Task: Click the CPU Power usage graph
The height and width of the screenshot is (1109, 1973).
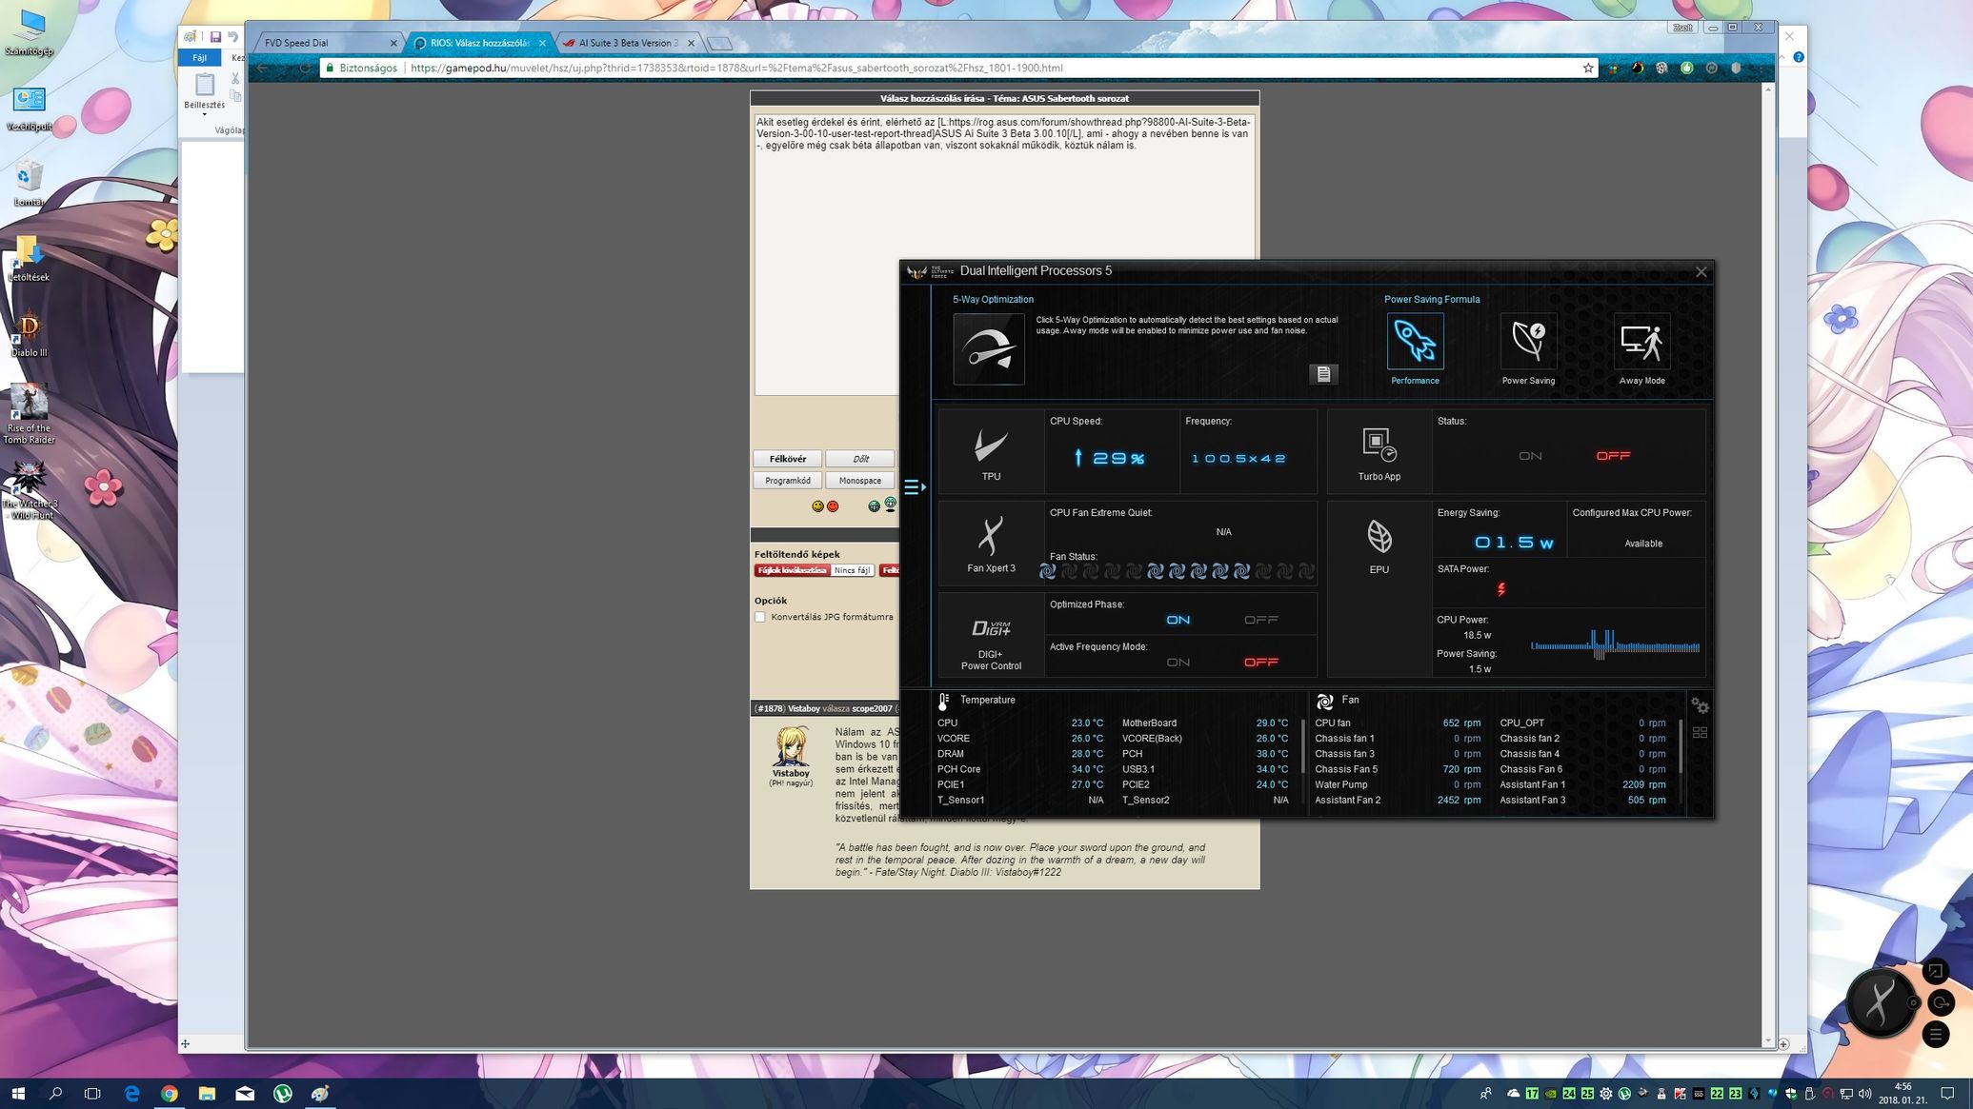Action: [x=1615, y=644]
